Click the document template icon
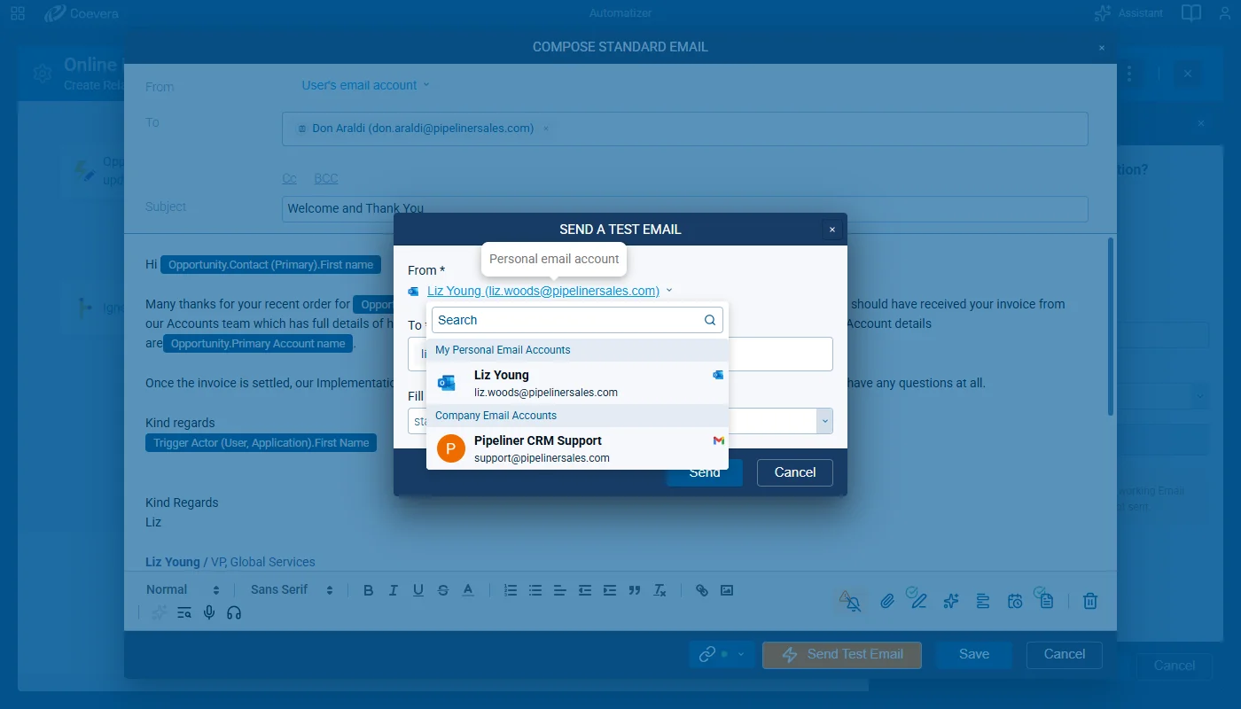 click(x=1046, y=599)
